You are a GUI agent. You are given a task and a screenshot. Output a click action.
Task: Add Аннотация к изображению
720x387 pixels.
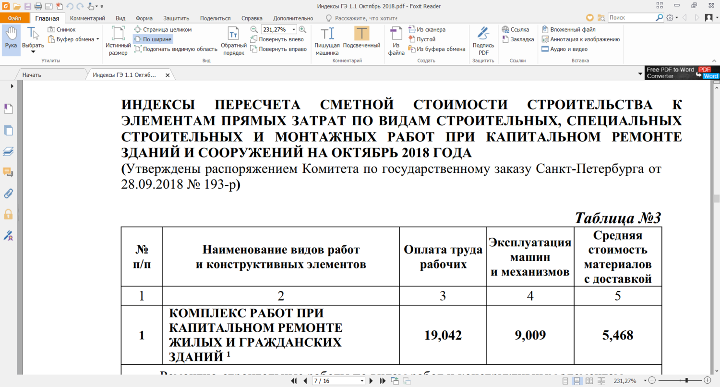(581, 39)
